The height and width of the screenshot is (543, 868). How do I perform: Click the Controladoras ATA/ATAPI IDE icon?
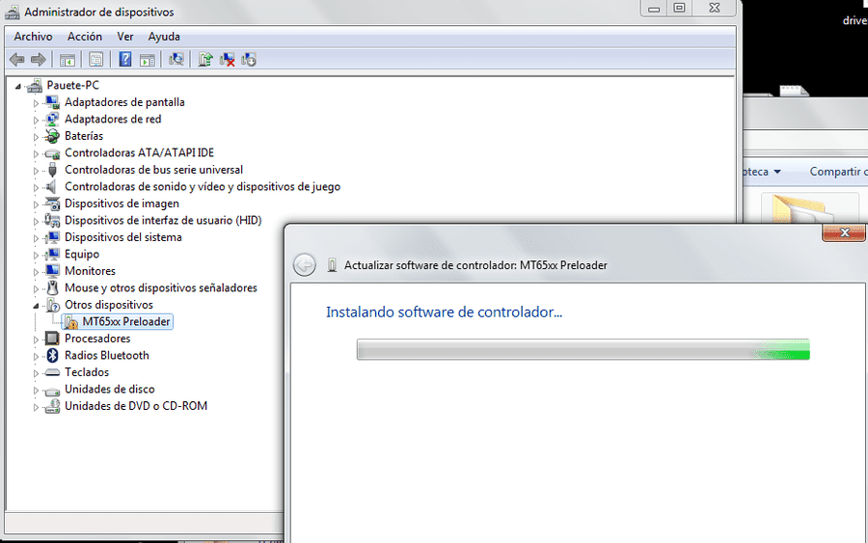coord(53,153)
